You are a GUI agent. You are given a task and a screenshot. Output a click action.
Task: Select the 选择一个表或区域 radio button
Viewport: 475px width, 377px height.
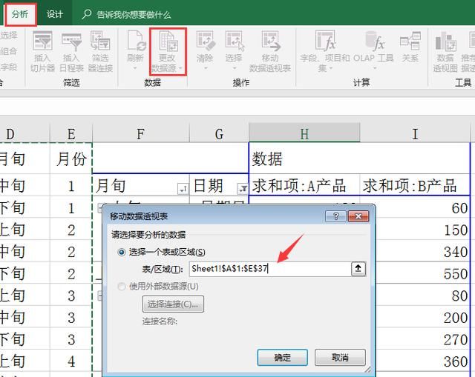pyautogui.click(x=122, y=252)
